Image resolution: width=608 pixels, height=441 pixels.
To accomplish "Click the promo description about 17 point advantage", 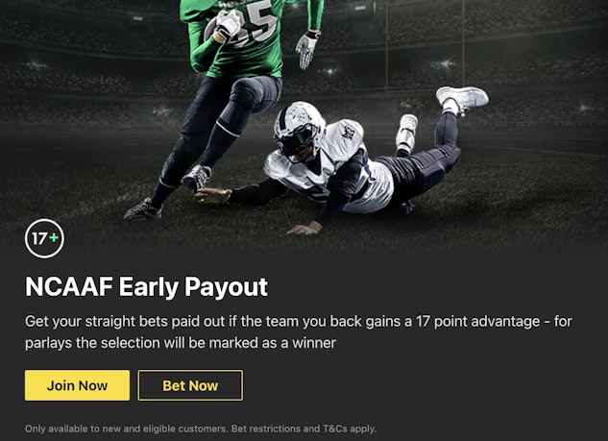I will tap(298, 332).
